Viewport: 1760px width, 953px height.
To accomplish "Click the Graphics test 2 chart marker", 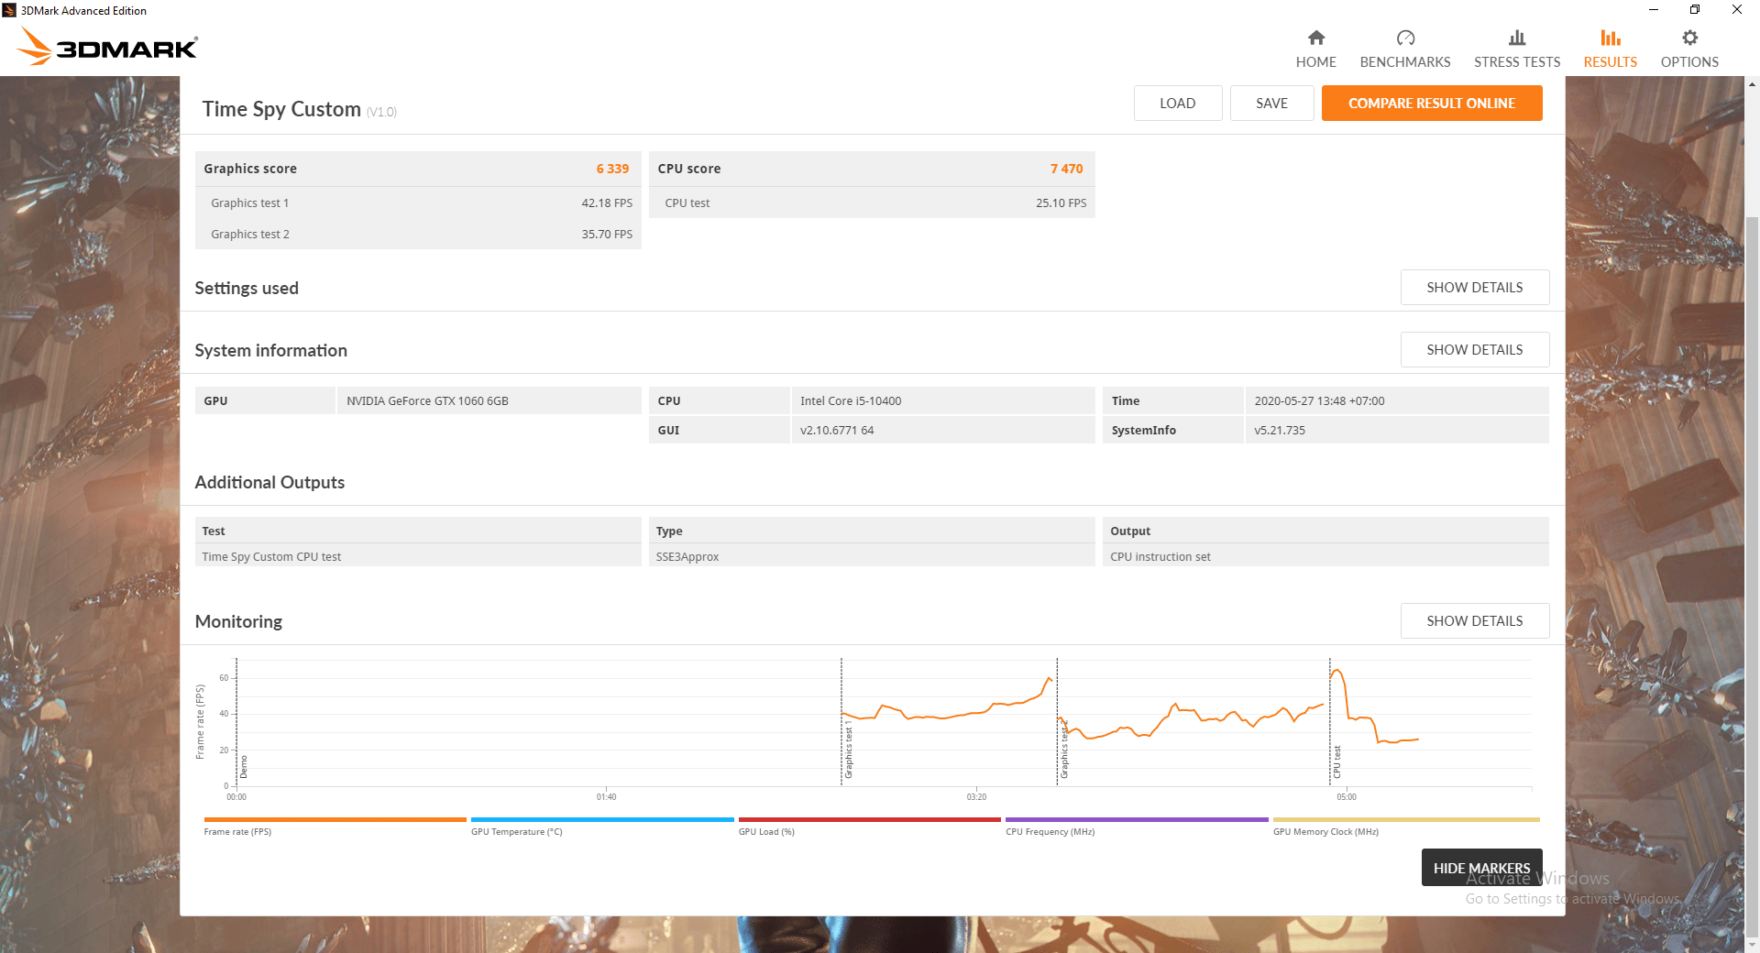I will click(x=1064, y=750).
